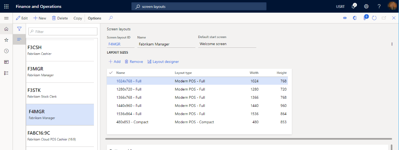Select the 1440x960 - Full row
This screenshot has width=399, height=150.
click(198, 106)
